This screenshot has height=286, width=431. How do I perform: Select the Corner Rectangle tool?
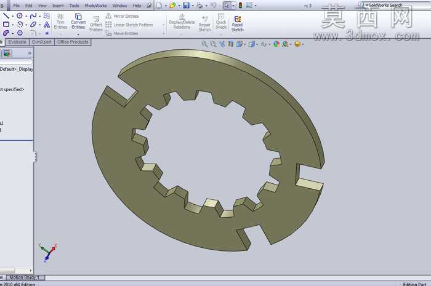[6, 25]
